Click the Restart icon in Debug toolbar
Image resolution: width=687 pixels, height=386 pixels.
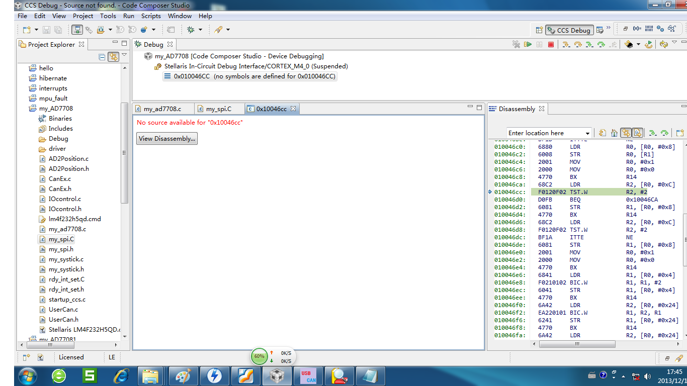649,44
